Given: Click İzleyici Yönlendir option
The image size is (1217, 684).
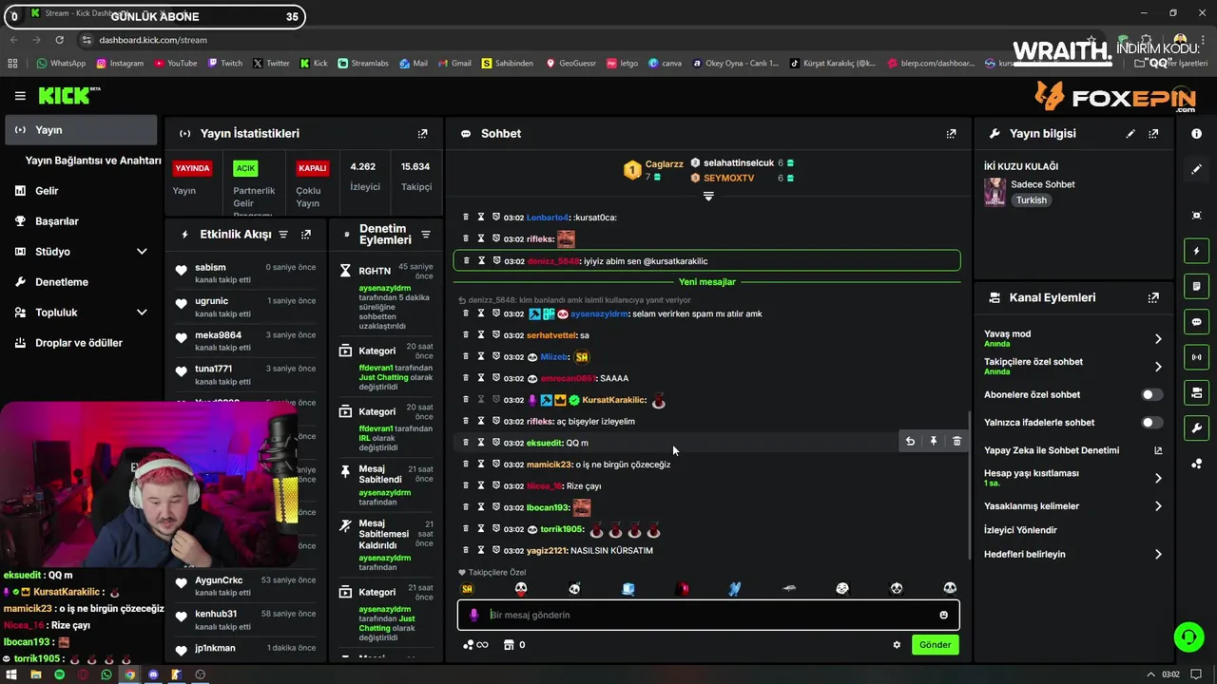Looking at the screenshot, I should coord(1020,530).
